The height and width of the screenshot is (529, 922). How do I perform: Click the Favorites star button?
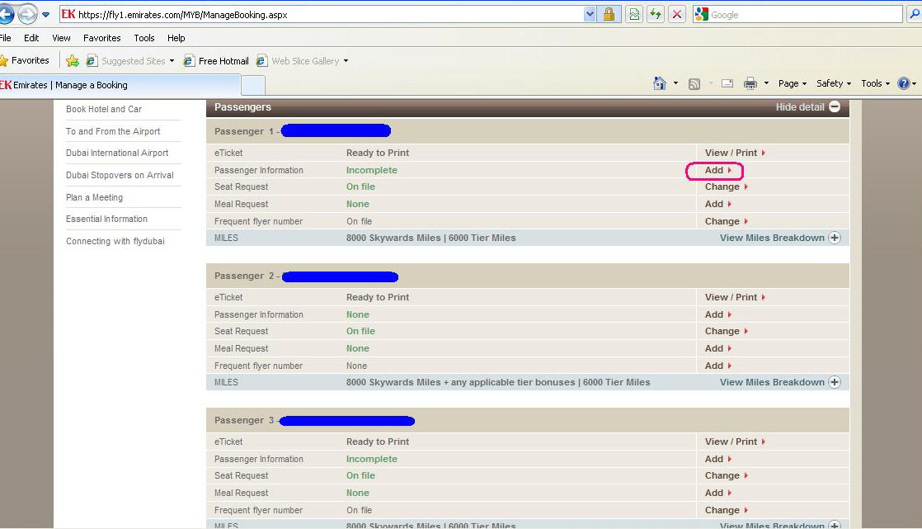[25, 60]
